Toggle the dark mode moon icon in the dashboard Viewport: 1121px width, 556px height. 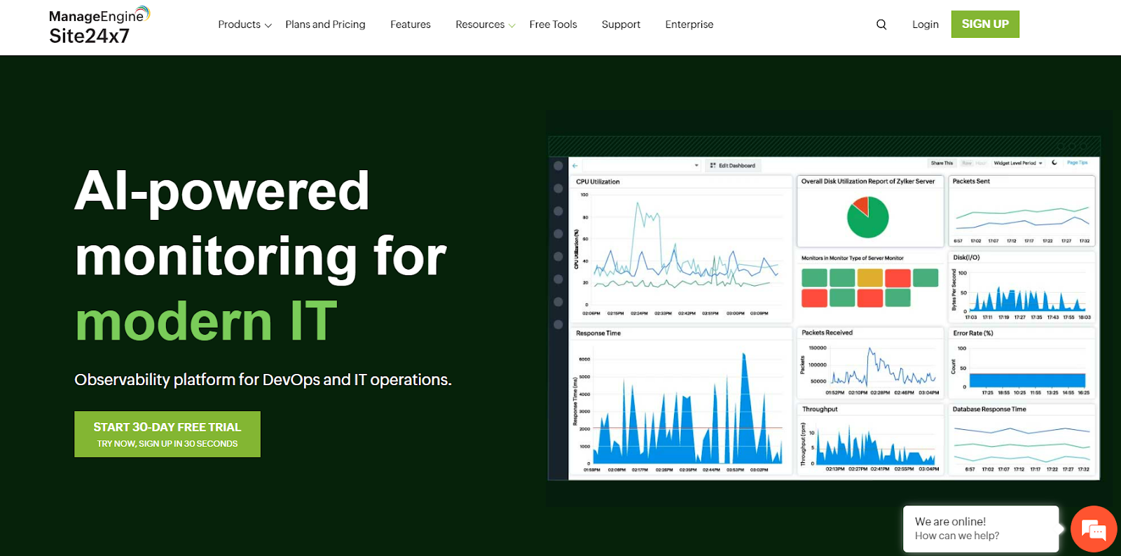pyautogui.click(x=1054, y=162)
